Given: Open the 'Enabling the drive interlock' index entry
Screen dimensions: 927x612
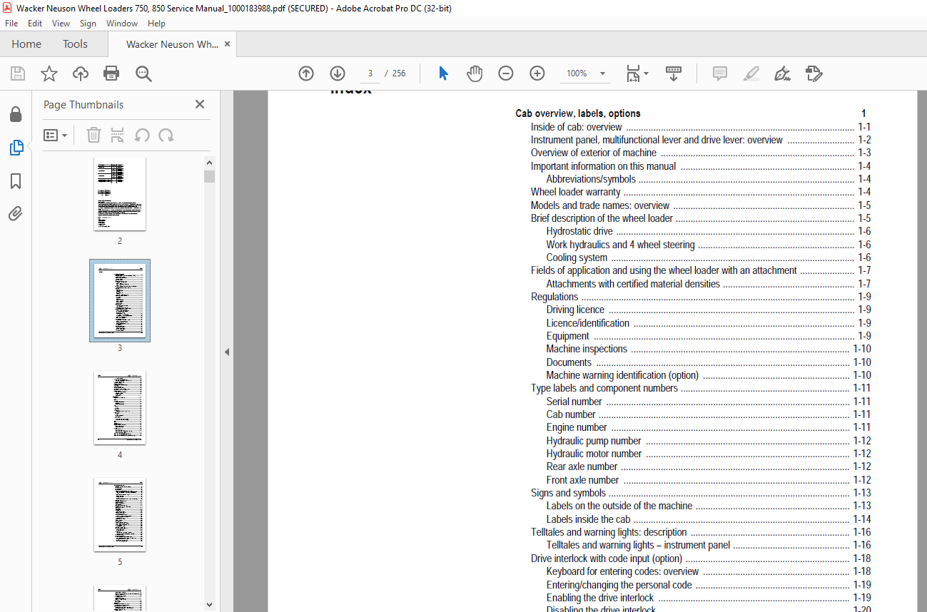Looking at the screenshot, I should point(709,598).
